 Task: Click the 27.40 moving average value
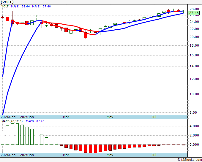point(47,7)
